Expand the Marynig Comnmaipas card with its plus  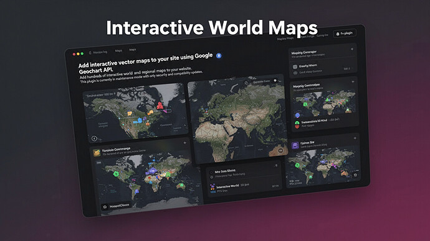[353, 82]
